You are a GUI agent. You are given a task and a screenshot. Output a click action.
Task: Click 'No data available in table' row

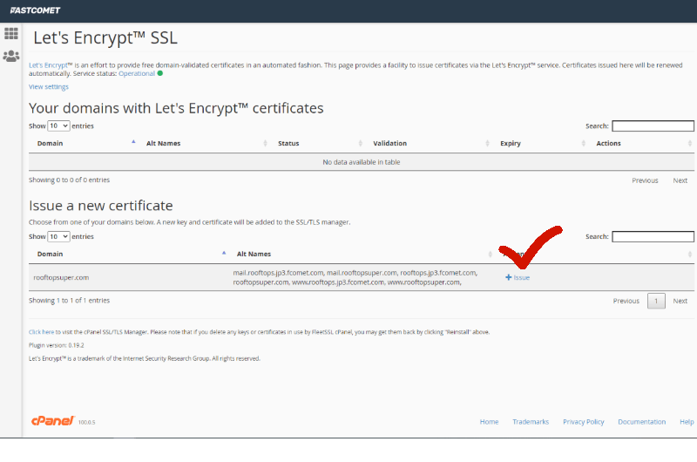(362, 162)
